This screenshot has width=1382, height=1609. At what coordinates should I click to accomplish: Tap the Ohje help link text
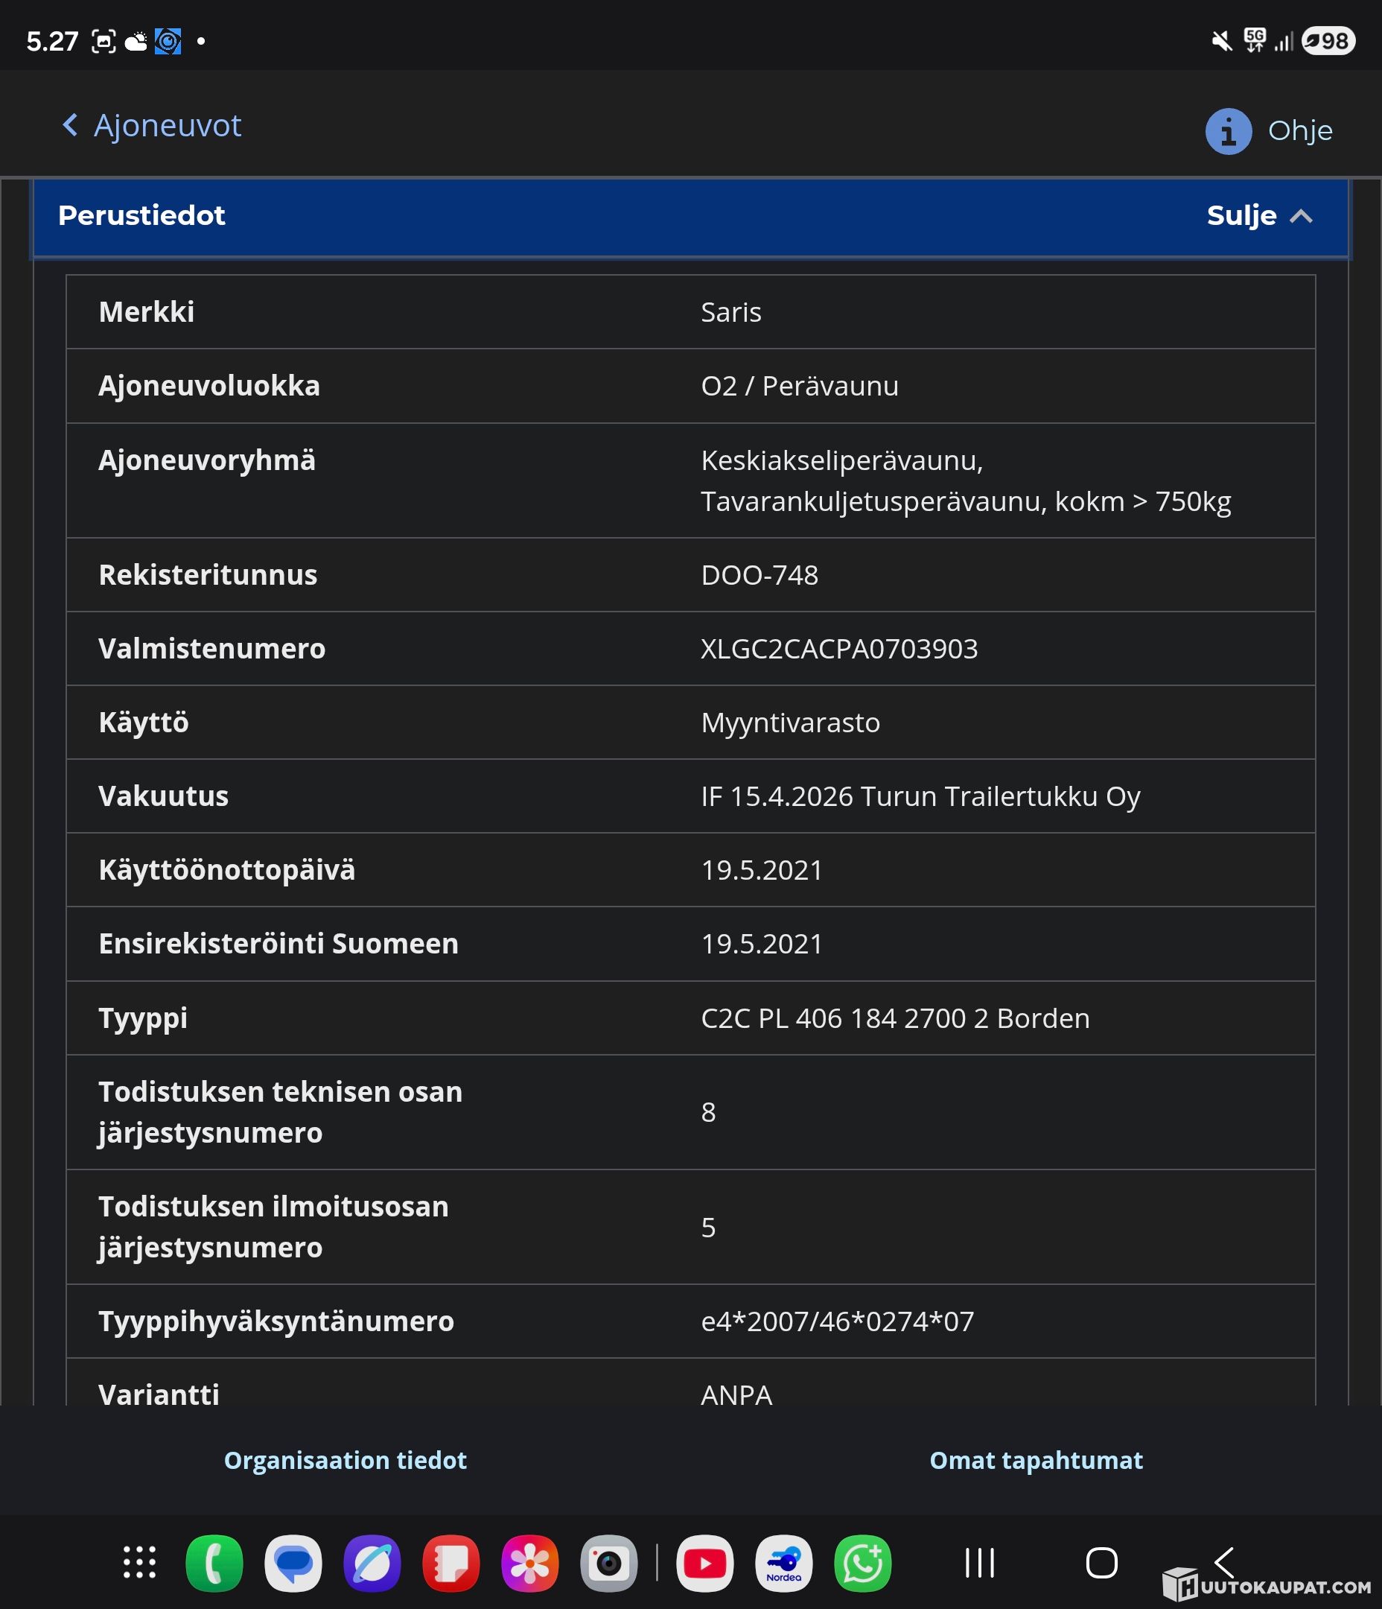pyautogui.click(x=1299, y=131)
